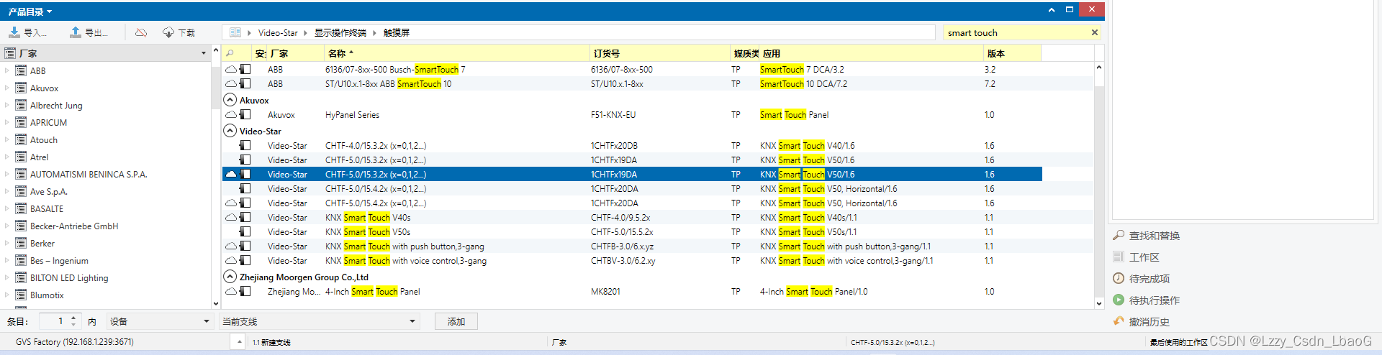The width and height of the screenshot is (1382, 355).
Task: Click the APRICUM manufacturer list icon
Action: [21, 122]
